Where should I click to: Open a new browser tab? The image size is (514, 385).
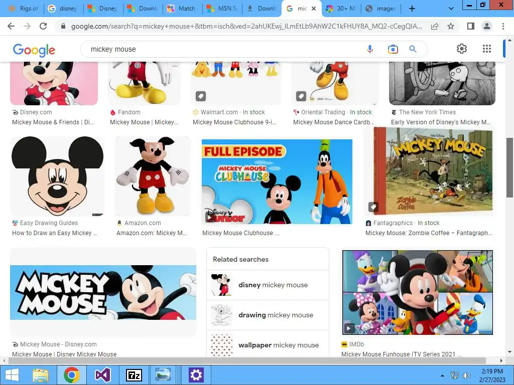pos(412,9)
